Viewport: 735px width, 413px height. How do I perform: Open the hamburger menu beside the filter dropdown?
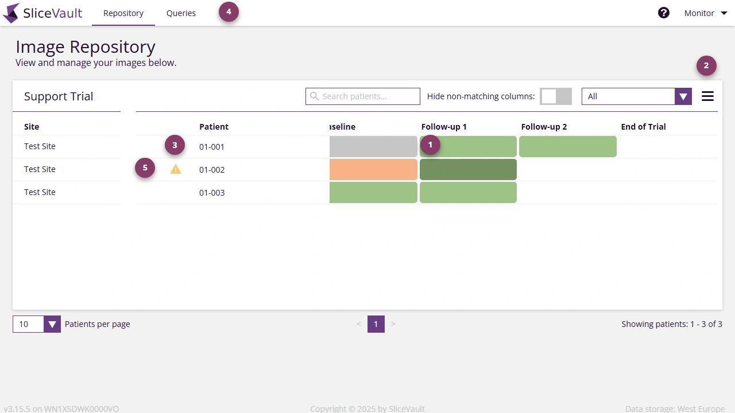[x=707, y=96]
